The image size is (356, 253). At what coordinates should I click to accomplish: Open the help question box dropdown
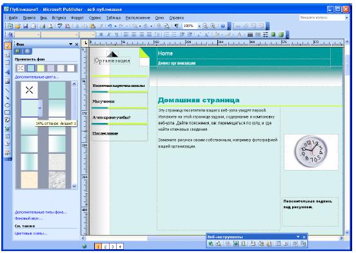[x=347, y=17]
